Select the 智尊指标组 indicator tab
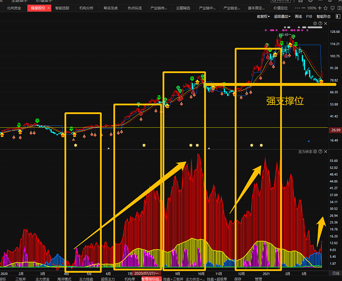 [x=152, y=279]
